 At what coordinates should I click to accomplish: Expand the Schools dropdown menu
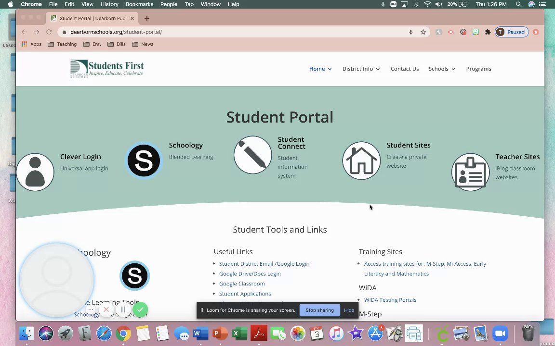pos(442,69)
